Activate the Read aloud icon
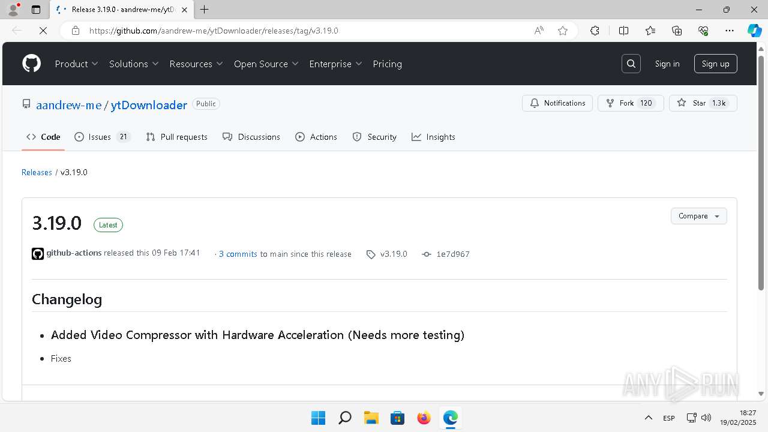768x432 pixels. point(539,31)
